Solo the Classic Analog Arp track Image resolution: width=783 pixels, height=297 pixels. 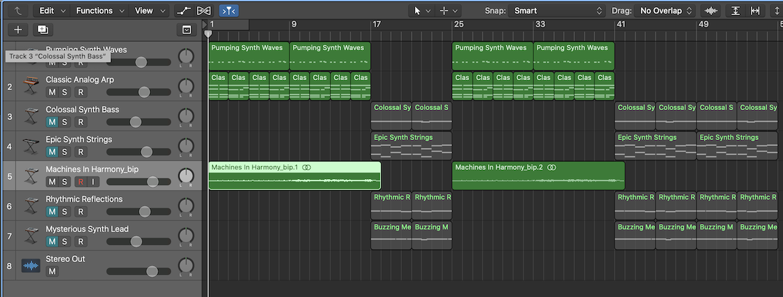(65, 92)
